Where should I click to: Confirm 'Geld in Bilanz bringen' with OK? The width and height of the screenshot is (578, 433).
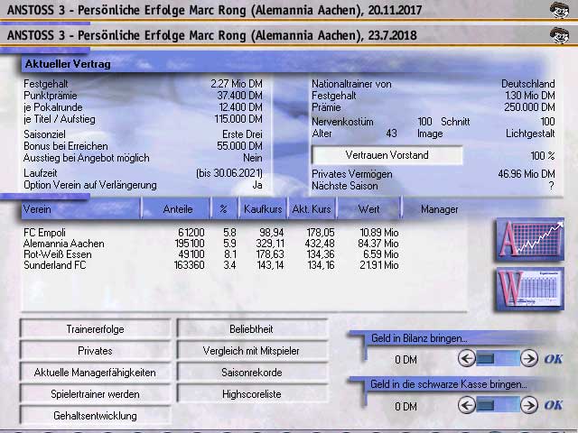click(x=553, y=358)
